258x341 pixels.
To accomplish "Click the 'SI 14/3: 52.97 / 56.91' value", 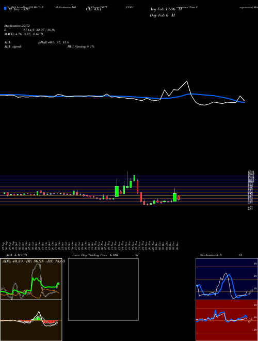I will [40, 30].
